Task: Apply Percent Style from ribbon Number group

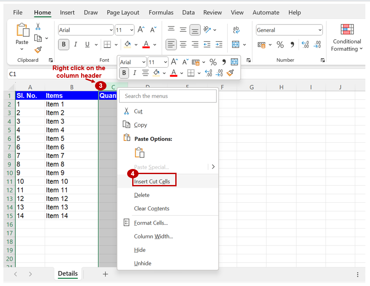Action: point(280,45)
